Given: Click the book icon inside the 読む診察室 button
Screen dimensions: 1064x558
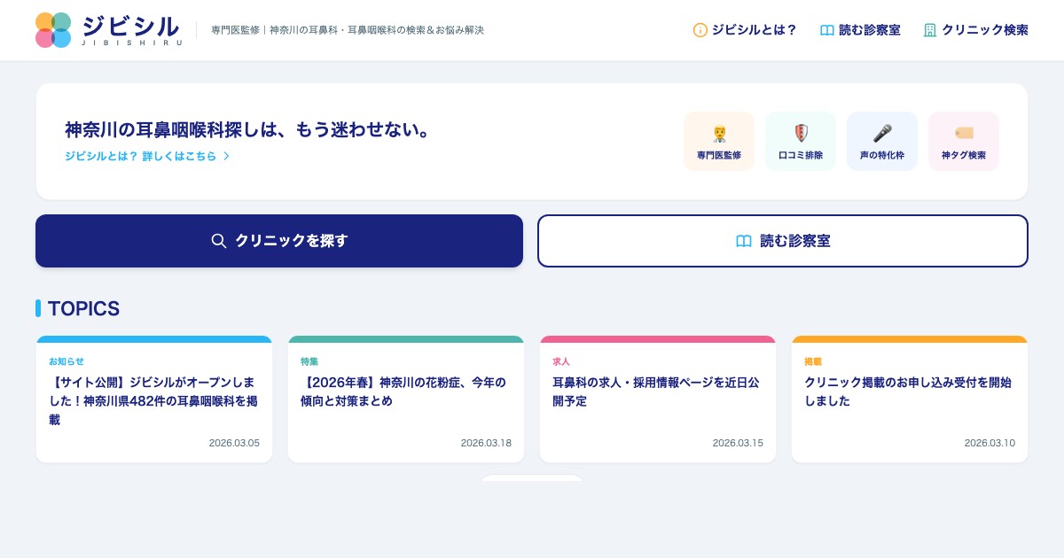Looking at the screenshot, I should [x=744, y=241].
